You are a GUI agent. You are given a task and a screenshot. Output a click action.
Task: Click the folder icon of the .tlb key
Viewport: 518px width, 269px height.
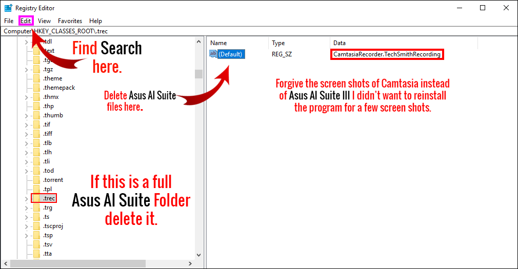click(36, 143)
